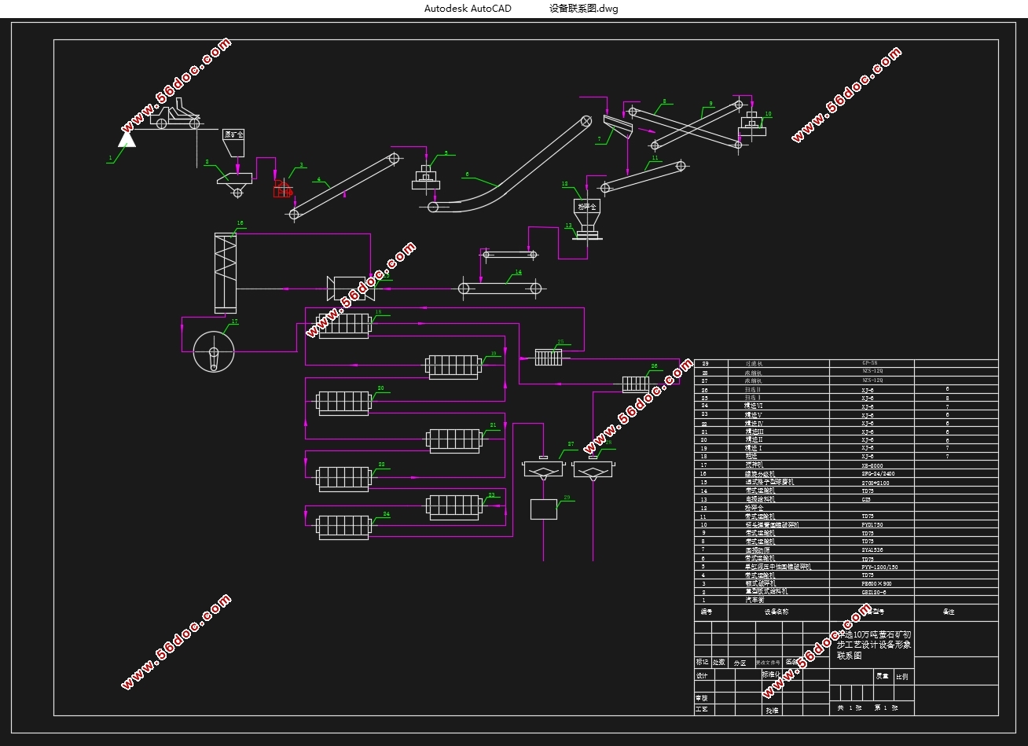Click the 精选VI equipment name cell
1028x746 pixels.
click(x=755, y=406)
